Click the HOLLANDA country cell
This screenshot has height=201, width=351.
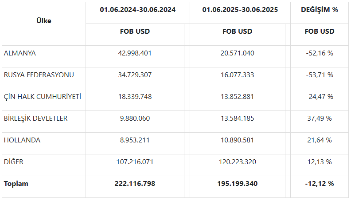[x=22, y=140]
